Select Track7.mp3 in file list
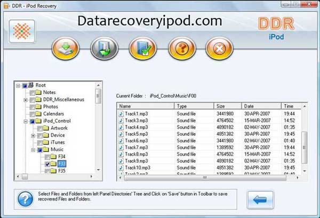Screen dimensions: 320x218 (x=137, y=148)
